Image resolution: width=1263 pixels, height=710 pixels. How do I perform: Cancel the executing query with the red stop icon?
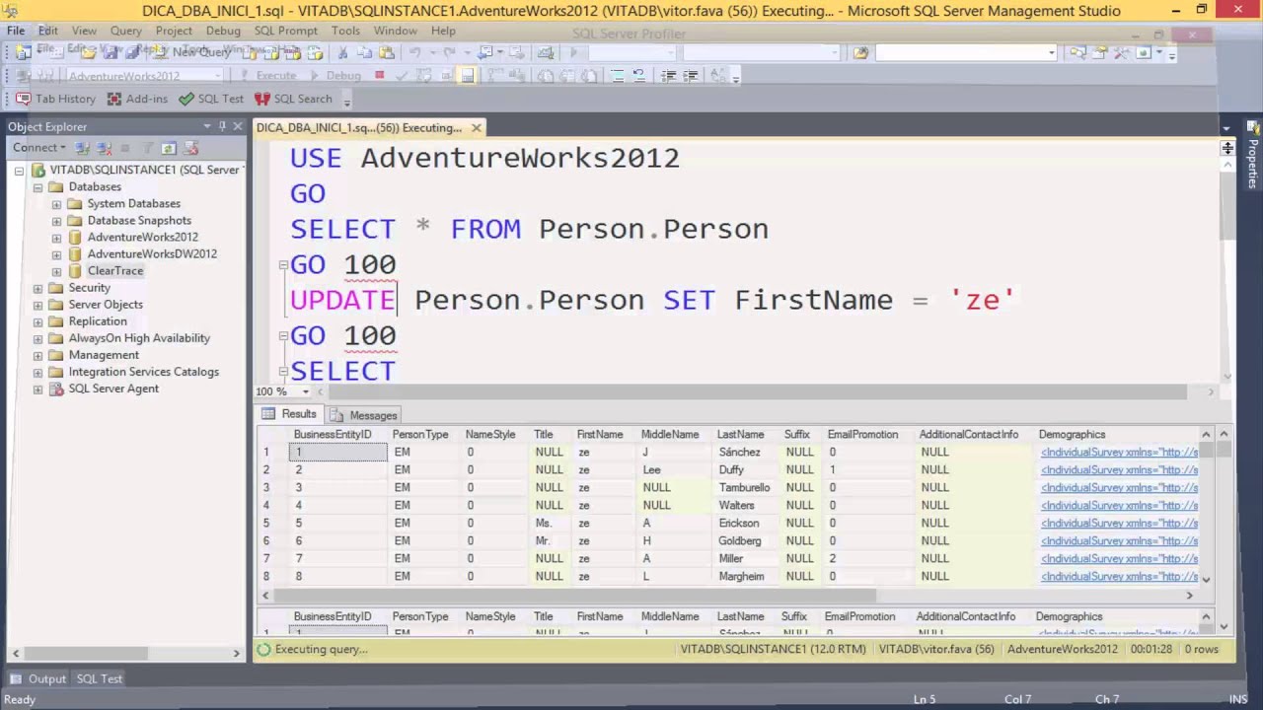[x=379, y=75]
